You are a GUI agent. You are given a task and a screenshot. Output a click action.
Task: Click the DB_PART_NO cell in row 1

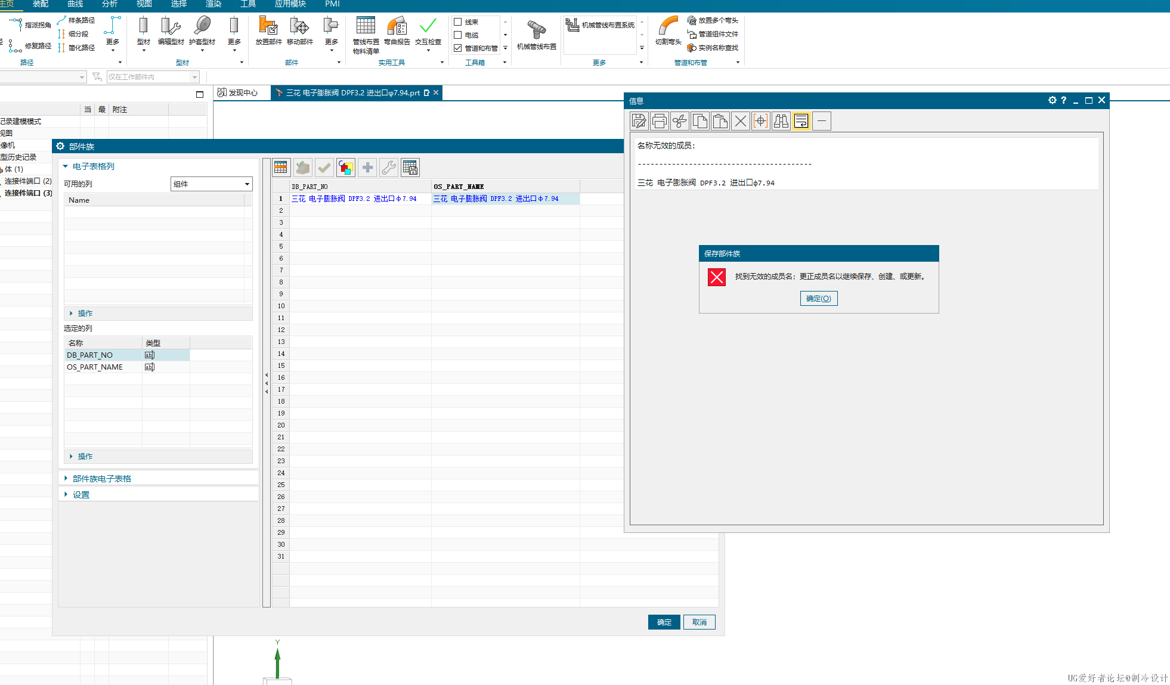361,199
